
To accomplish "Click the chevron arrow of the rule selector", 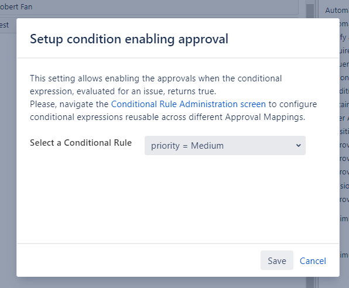I will tap(299, 146).
